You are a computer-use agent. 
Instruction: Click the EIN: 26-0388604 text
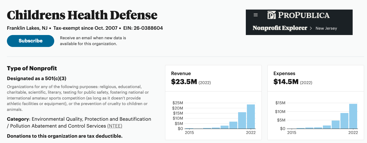coord(143,28)
